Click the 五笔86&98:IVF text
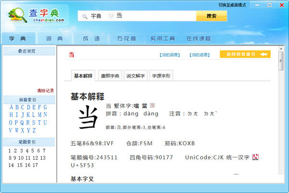This screenshot has height=193, width=289. point(92,143)
